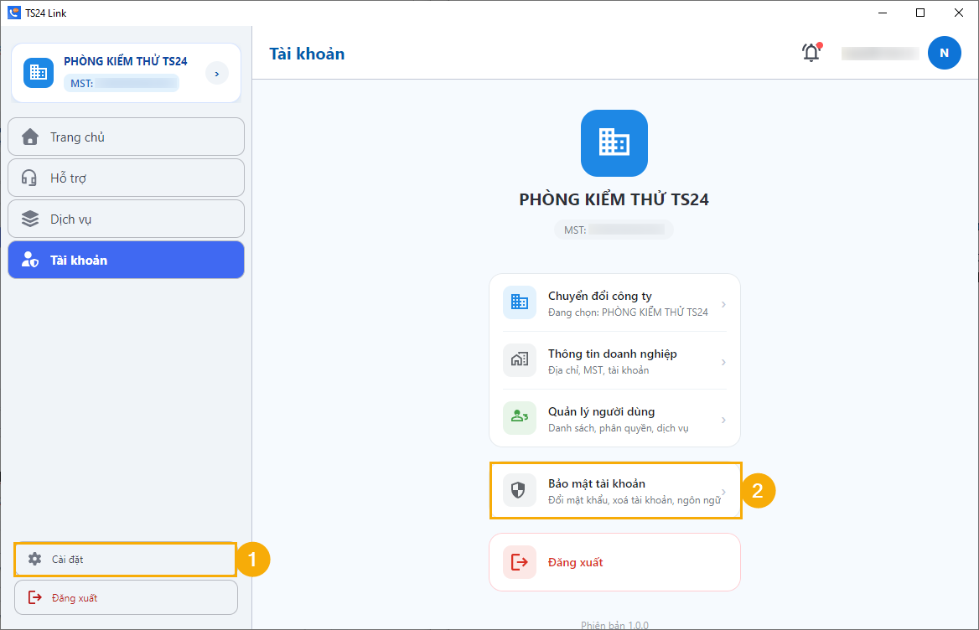Click the MST badge under company heading
This screenshot has height=630, width=979.
coord(614,230)
